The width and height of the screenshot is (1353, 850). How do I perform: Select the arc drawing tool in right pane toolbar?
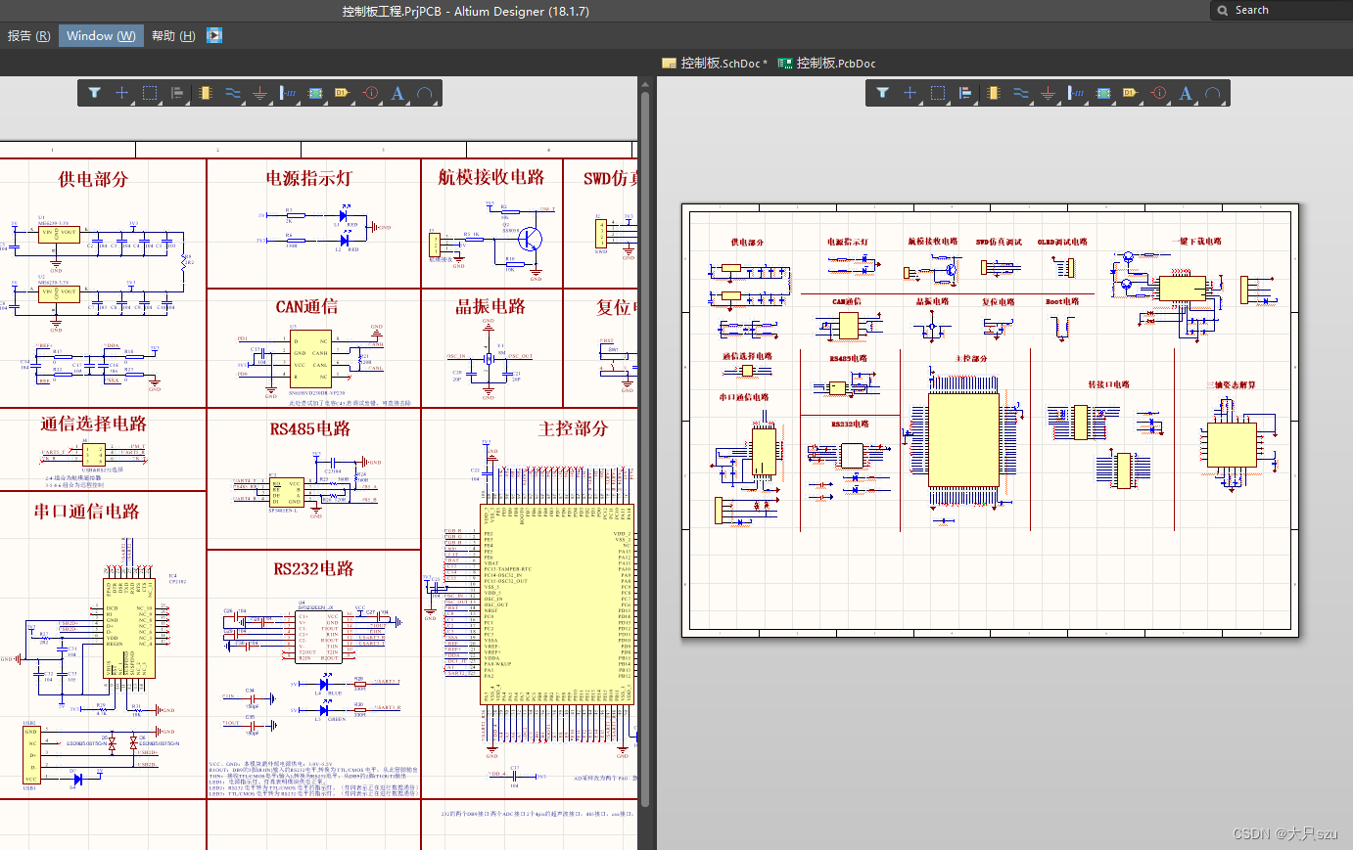pyautogui.click(x=1213, y=93)
